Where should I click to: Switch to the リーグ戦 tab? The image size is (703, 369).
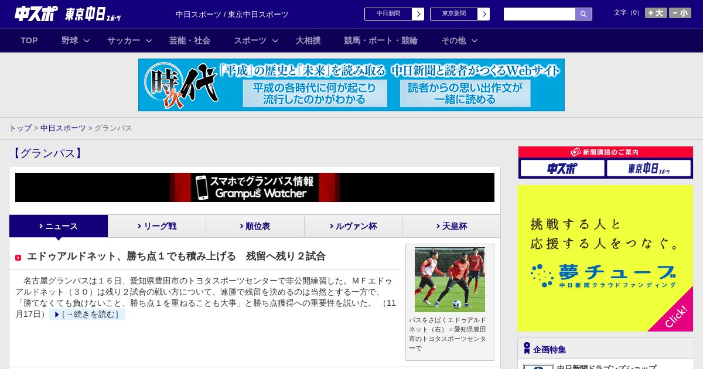(x=157, y=226)
